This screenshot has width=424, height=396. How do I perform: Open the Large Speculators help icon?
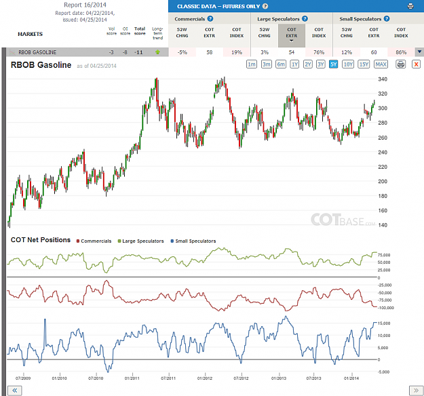305,19
